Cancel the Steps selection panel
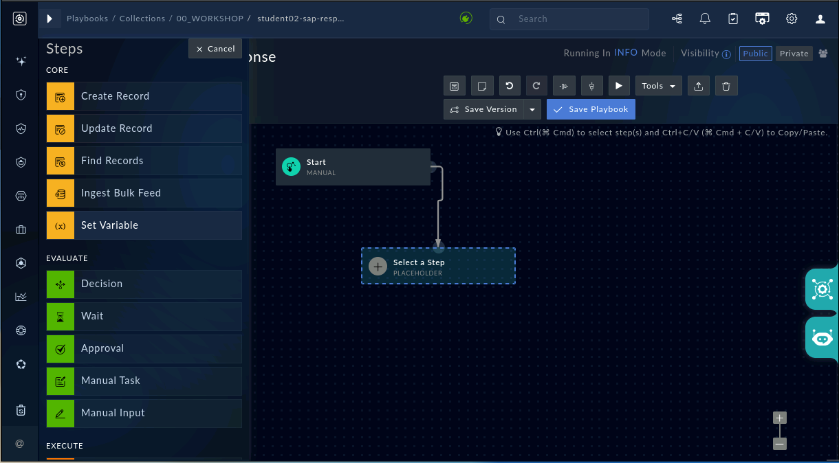 click(x=215, y=49)
